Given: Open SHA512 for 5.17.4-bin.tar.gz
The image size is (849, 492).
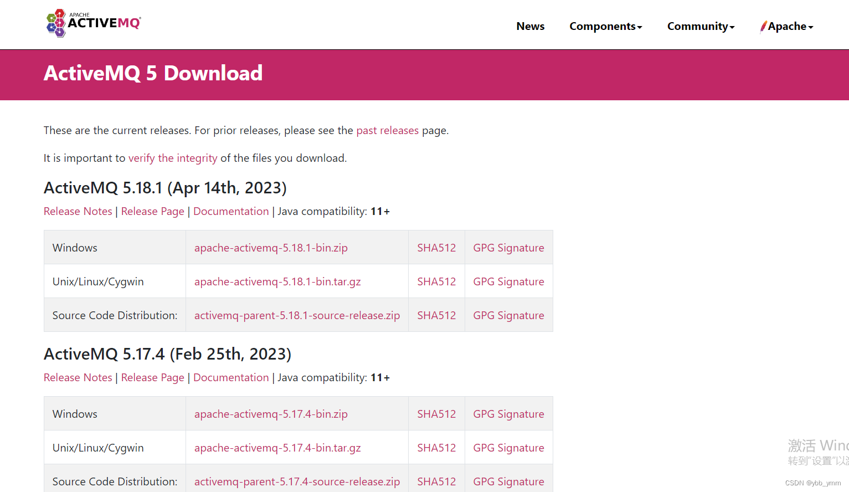Looking at the screenshot, I should (x=436, y=448).
